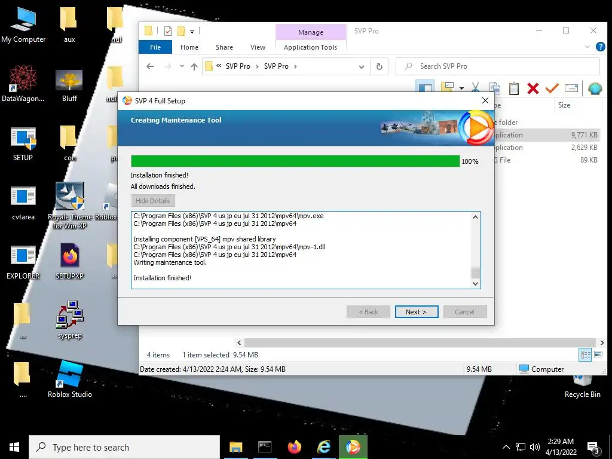Expand address bar history dropdown
Image resolution: width=612 pixels, height=459 pixels.
[x=362, y=67]
